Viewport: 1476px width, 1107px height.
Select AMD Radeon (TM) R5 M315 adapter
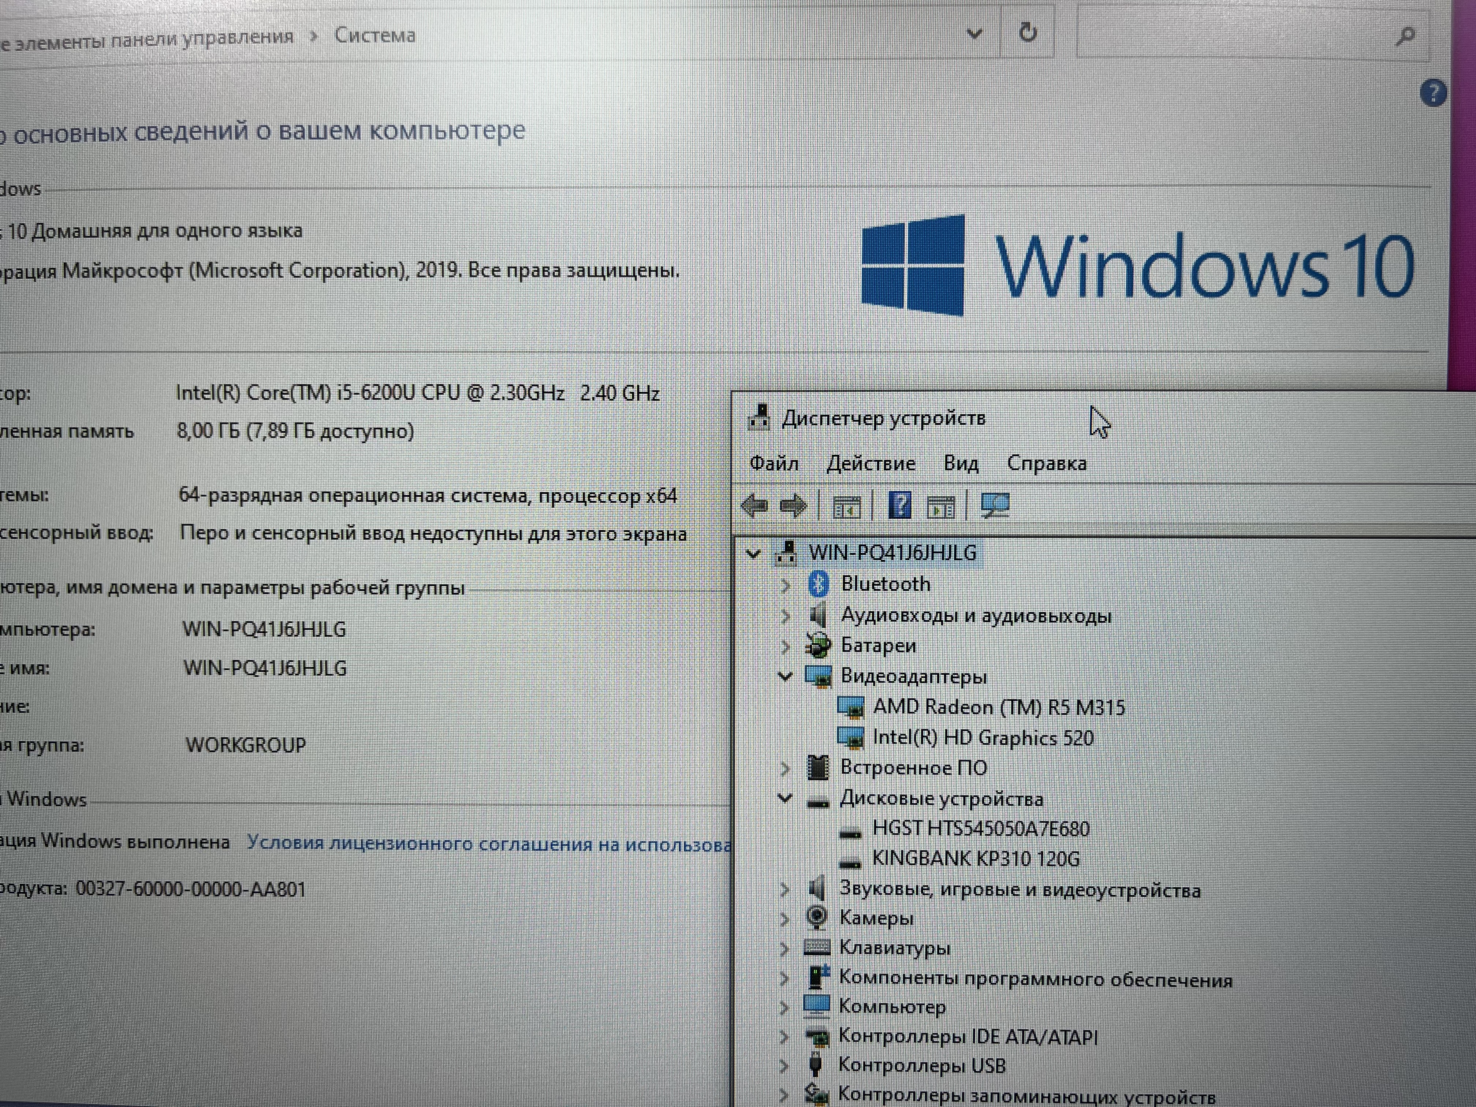998,707
